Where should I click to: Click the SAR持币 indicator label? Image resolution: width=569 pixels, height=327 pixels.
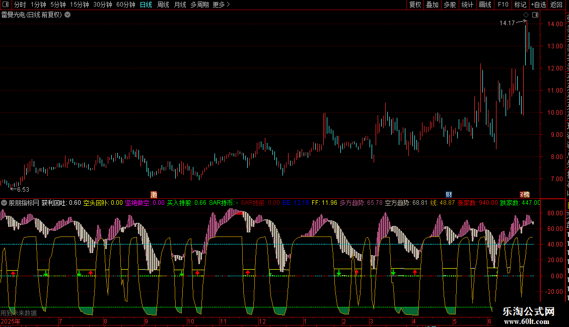coord(224,203)
